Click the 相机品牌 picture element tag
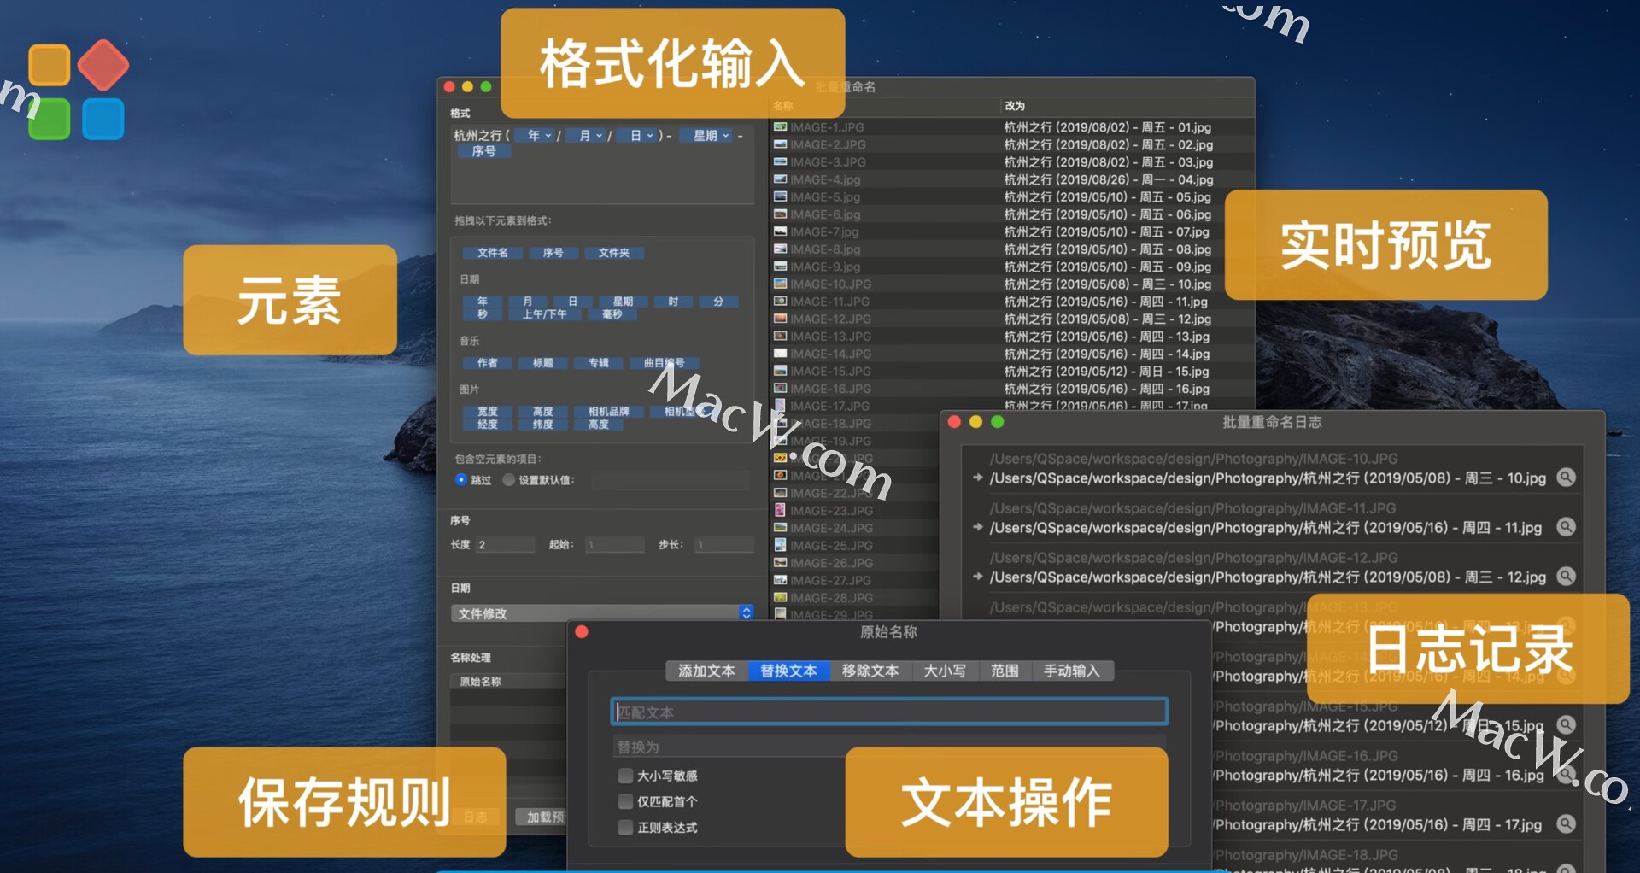 [608, 412]
